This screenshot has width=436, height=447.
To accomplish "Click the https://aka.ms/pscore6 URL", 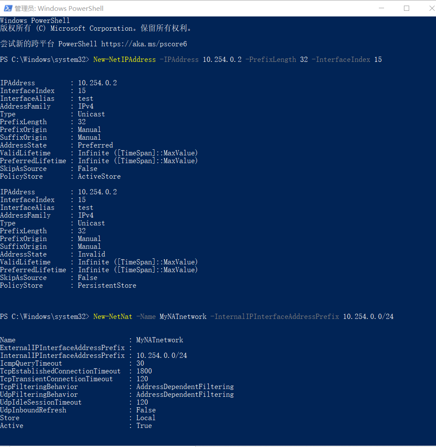I will (144, 44).
